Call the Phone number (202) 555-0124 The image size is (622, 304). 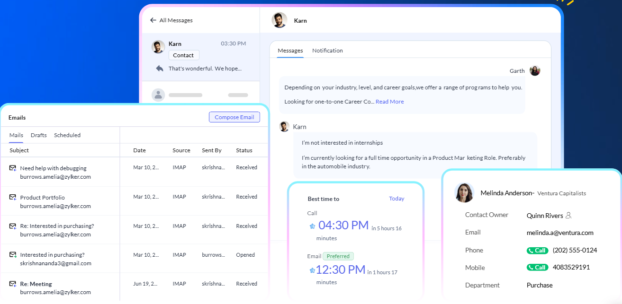(x=537, y=250)
